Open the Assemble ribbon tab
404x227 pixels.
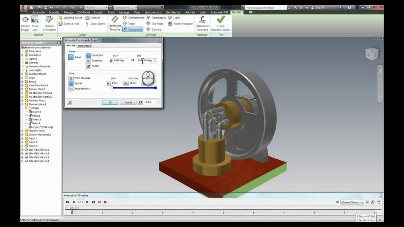tap(38, 12)
